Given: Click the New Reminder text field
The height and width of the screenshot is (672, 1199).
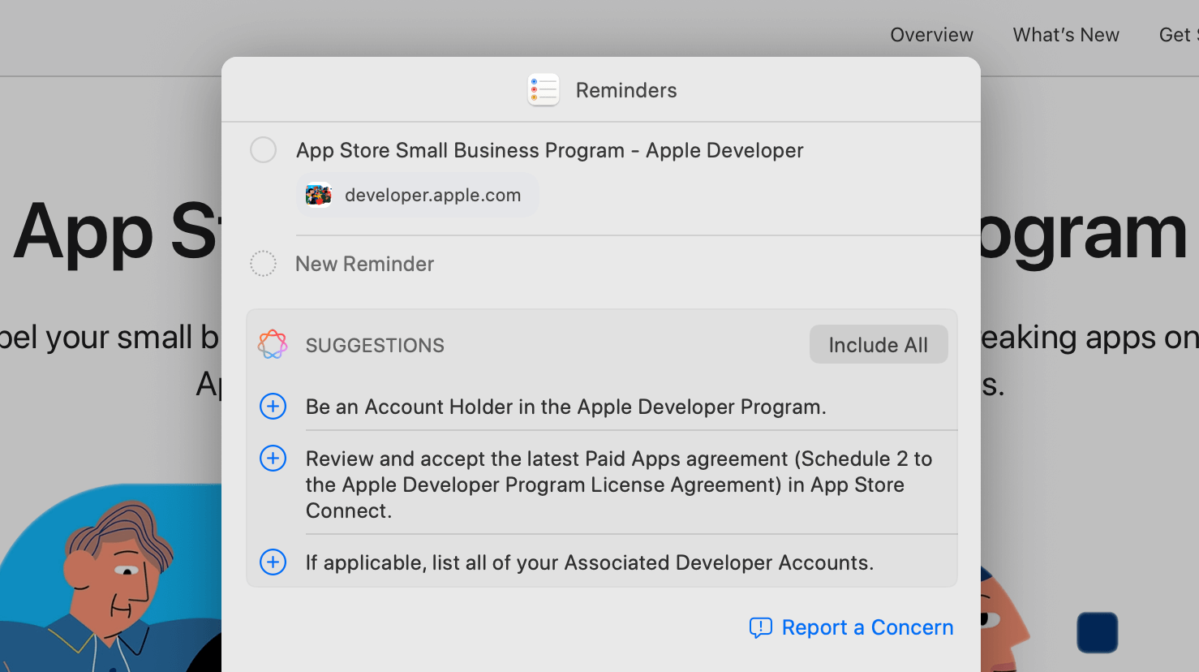Looking at the screenshot, I should (364, 264).
